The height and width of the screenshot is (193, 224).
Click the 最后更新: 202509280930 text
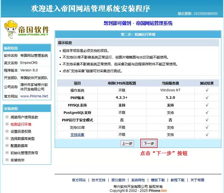click(198, 13)
